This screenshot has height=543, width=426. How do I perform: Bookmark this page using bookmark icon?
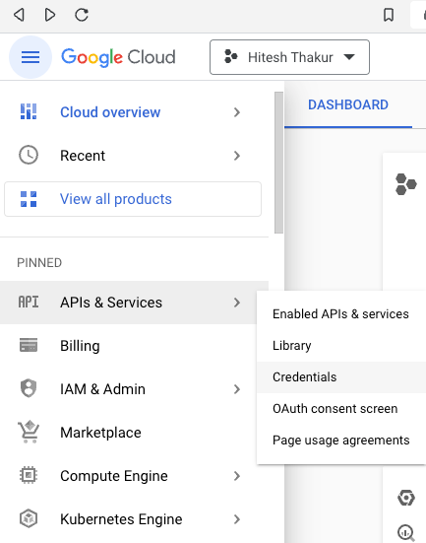tap(389, 15)
